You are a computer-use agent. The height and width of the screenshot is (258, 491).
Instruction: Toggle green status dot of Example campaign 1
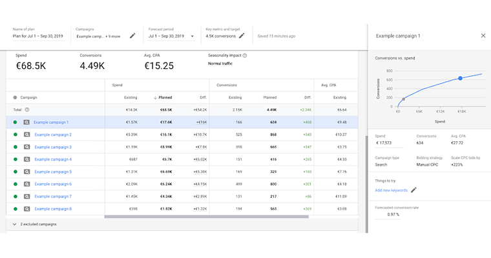(x=15, y=123)
